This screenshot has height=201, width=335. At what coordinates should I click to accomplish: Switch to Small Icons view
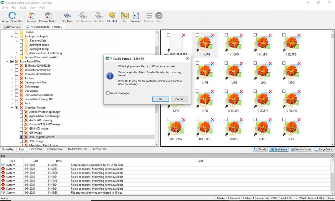click(x=279, y=149)
